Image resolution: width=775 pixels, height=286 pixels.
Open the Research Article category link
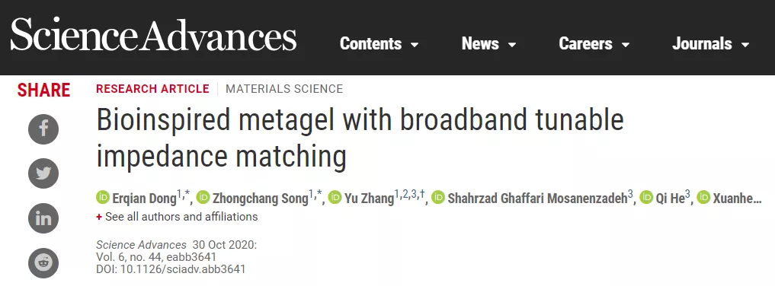click(x=152, y=89)
